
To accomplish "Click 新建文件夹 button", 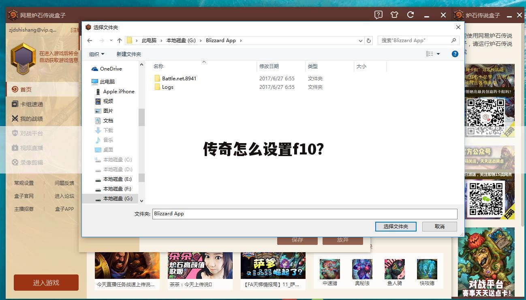I will pos(129,54).
